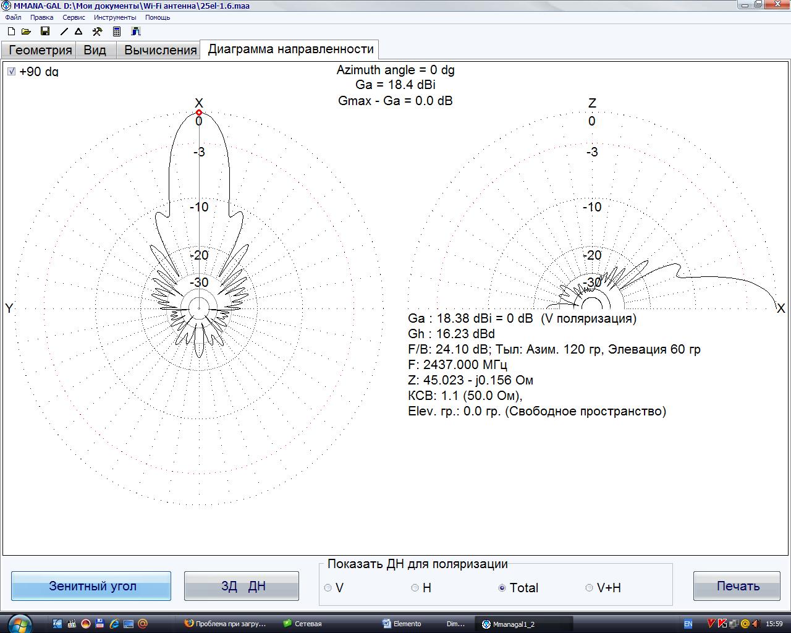Viewport: 791px width, 633px height.
Task: Click the 'Azimuth angle = 0 dg' heading
Action: pos(395,70)
